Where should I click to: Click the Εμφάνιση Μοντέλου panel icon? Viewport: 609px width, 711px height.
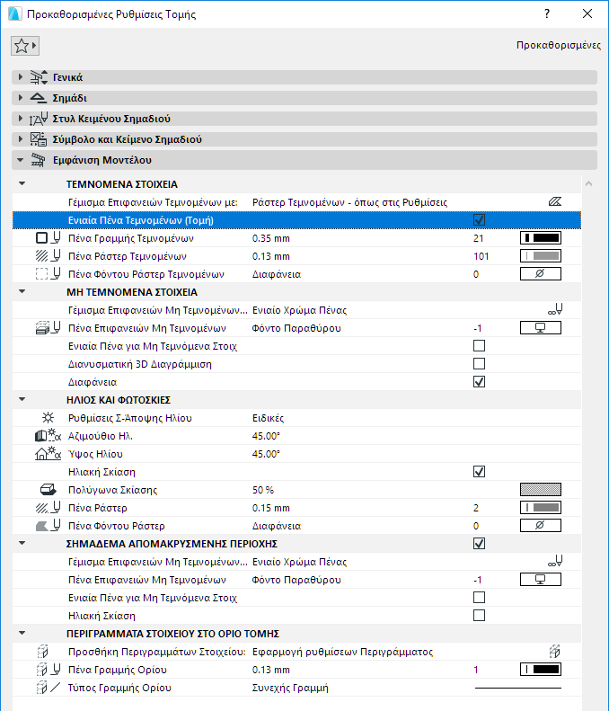click(39, 160)
